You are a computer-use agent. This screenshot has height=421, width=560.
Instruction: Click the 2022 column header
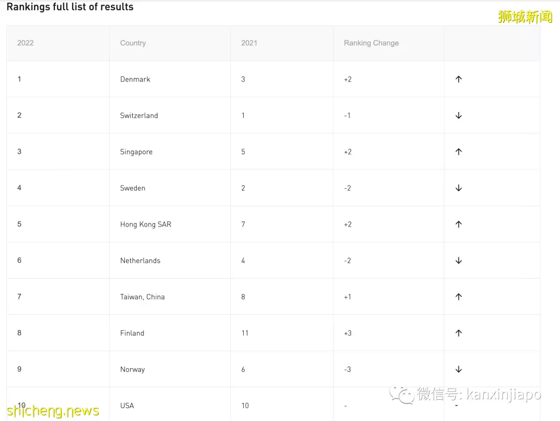coord(25,43)
